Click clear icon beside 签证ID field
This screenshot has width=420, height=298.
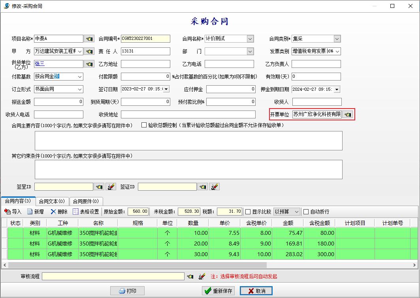[x=214, y=187]
